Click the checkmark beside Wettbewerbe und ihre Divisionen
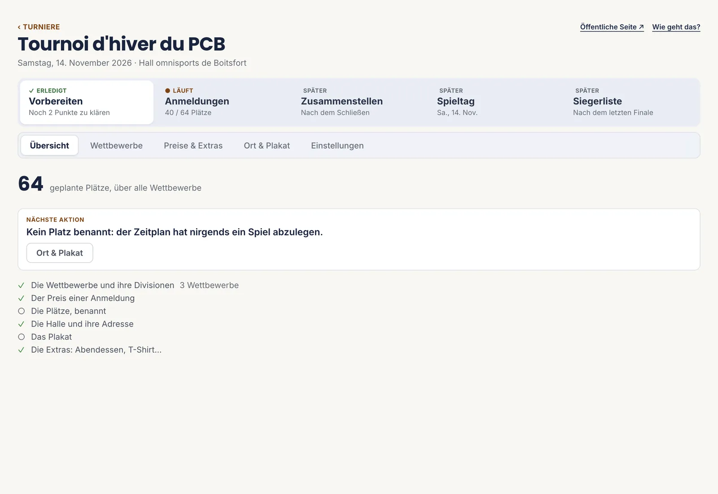The height and width of the screenshot is (494, 718). tap(21, 285)
